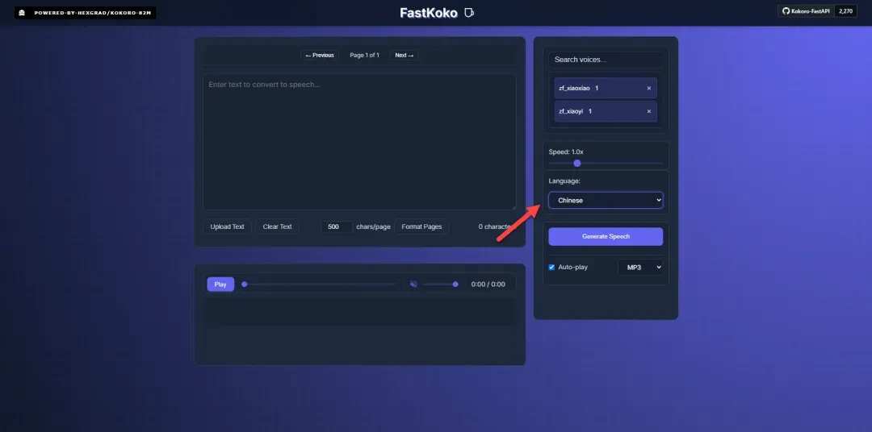Open the Language dropdown showing Chinese
Screen dimensions: 872x432
[606, 200]
